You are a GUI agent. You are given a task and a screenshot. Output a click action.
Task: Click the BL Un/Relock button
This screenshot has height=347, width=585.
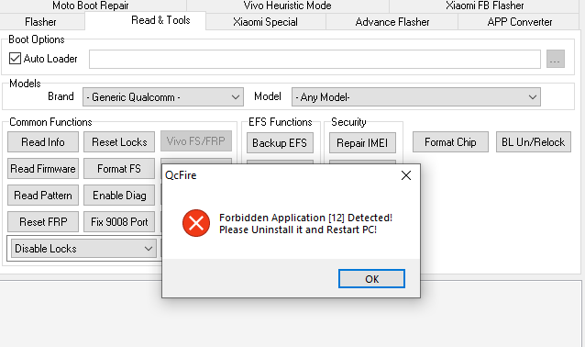(x=533, y=142)
